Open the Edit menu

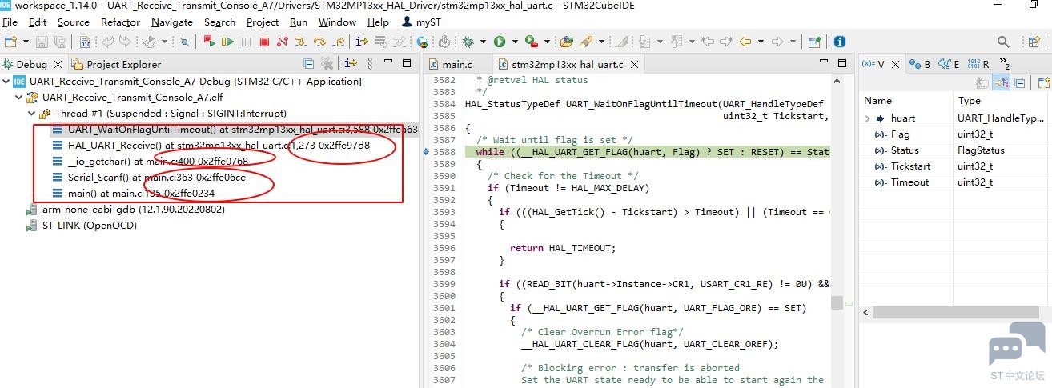pyautogui.click(x=37, y=22)
